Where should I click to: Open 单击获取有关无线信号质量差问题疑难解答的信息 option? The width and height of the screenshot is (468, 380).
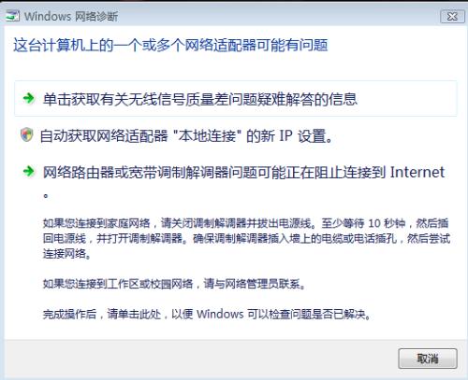(200, 99)
